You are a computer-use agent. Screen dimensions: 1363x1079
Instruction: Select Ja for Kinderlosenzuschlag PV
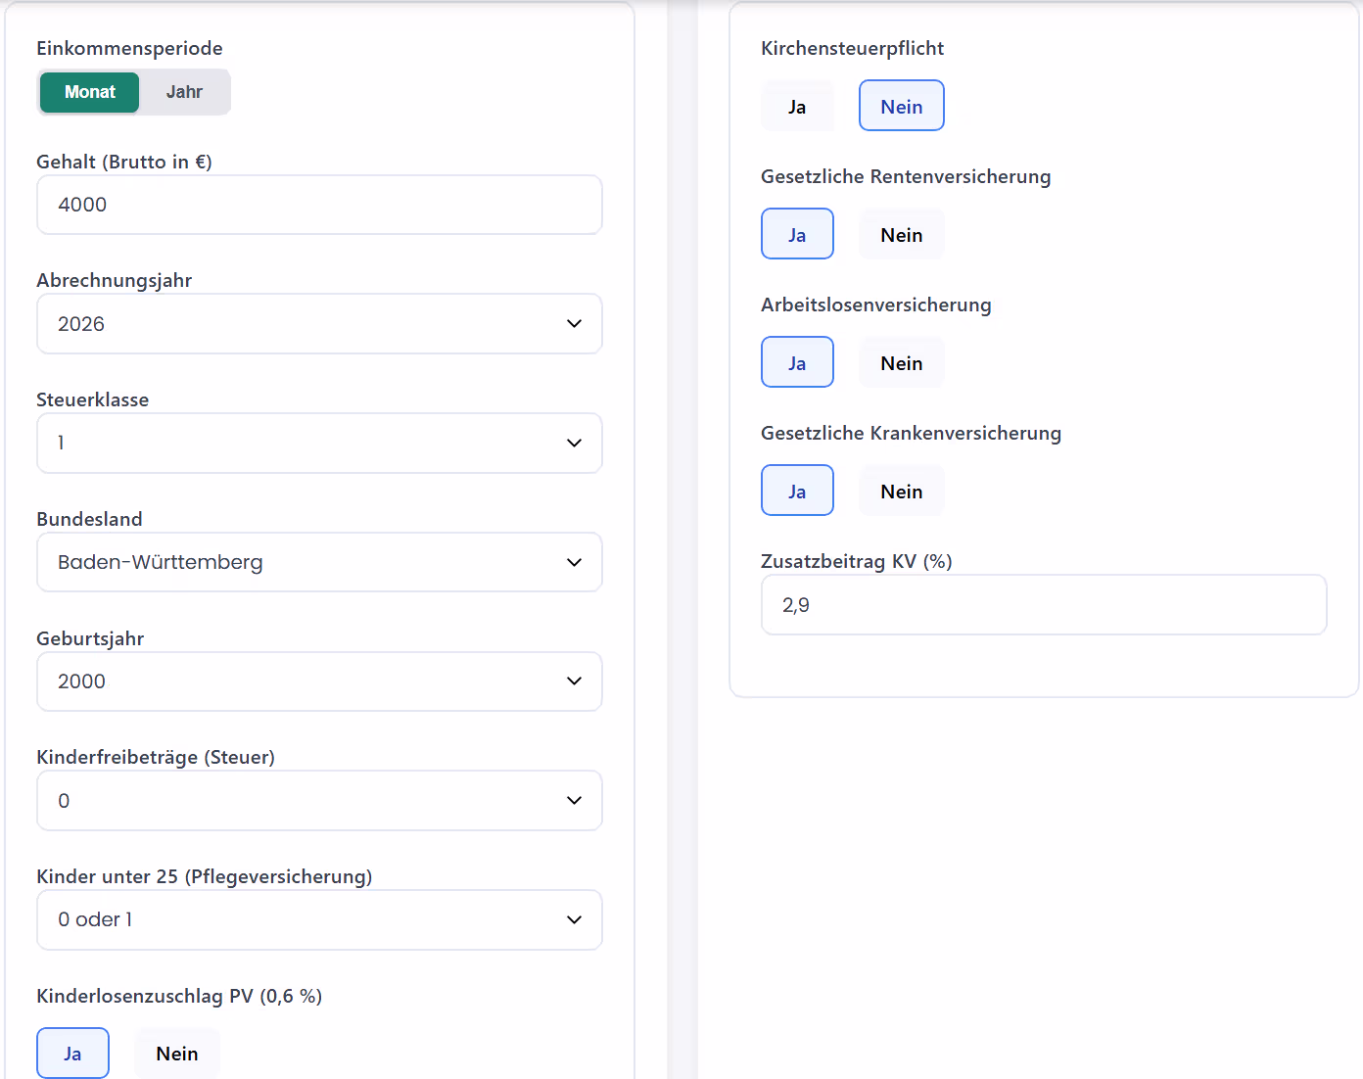click(72, 1054)
